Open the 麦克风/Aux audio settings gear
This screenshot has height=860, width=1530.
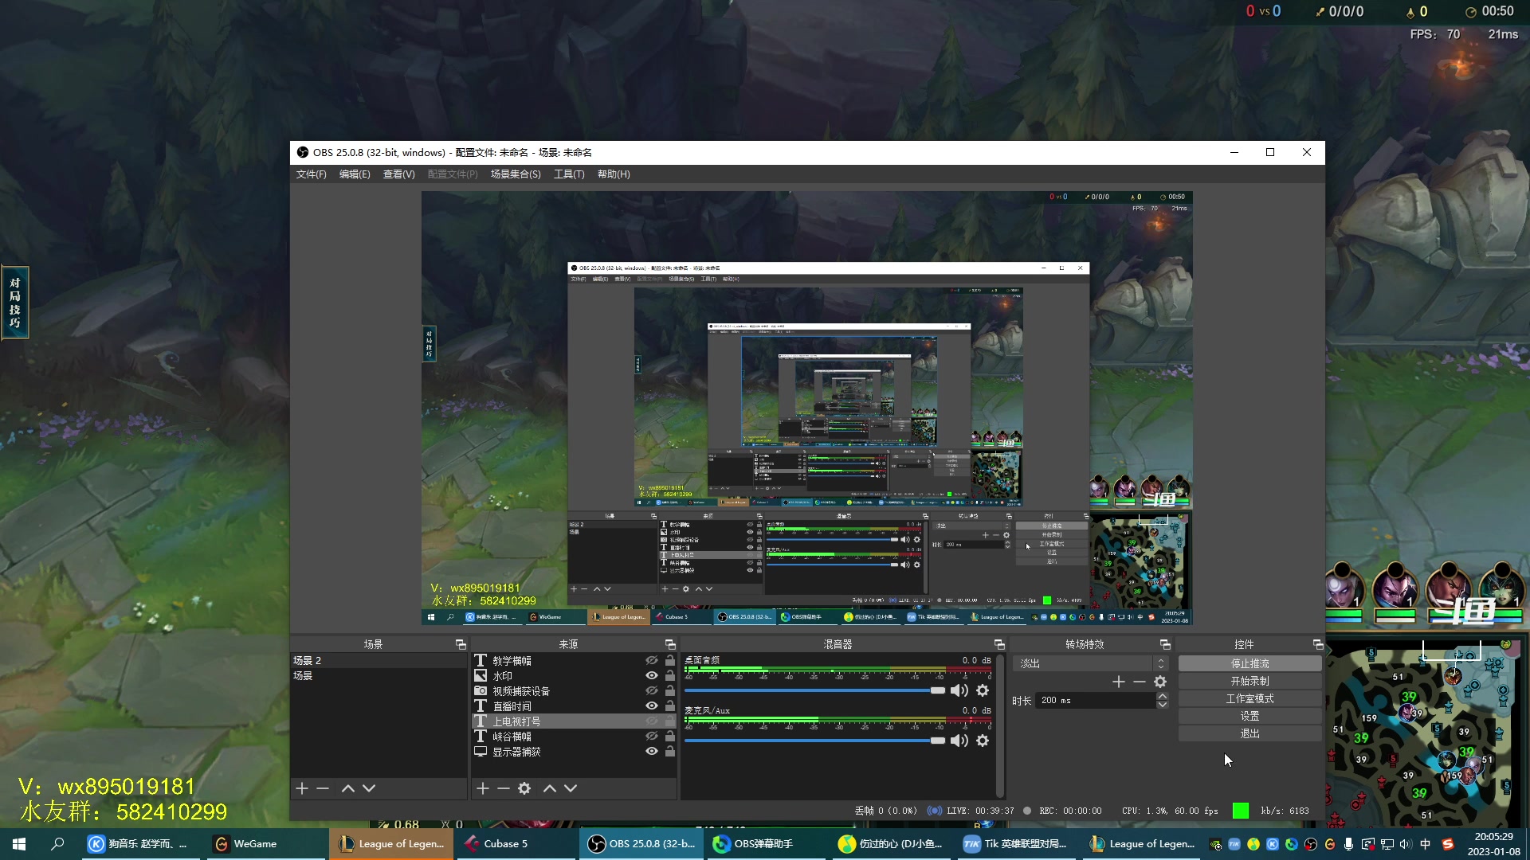[x=983, y=741]
